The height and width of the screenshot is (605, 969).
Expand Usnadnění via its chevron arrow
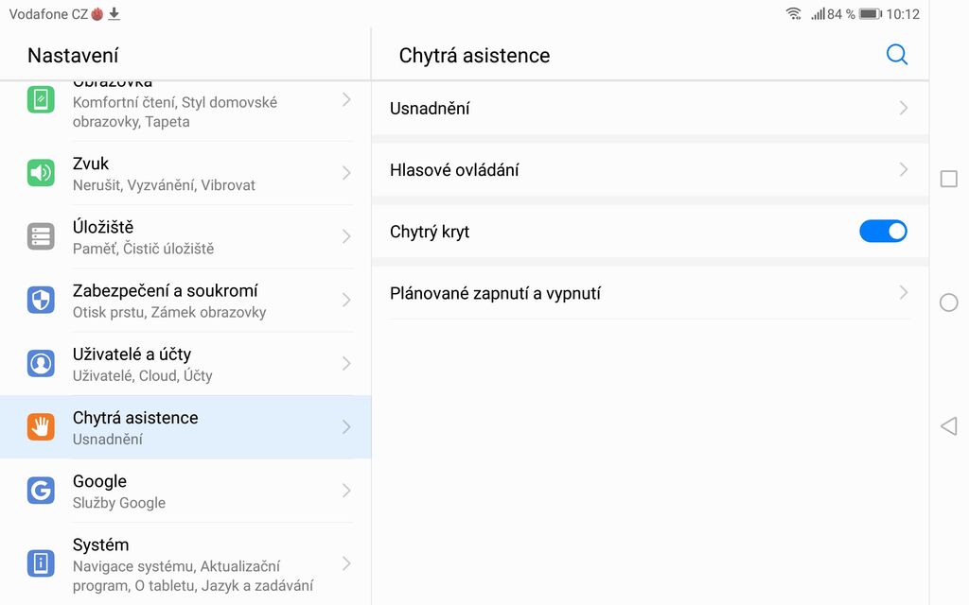pyautogui.click(x=903, y=108)
